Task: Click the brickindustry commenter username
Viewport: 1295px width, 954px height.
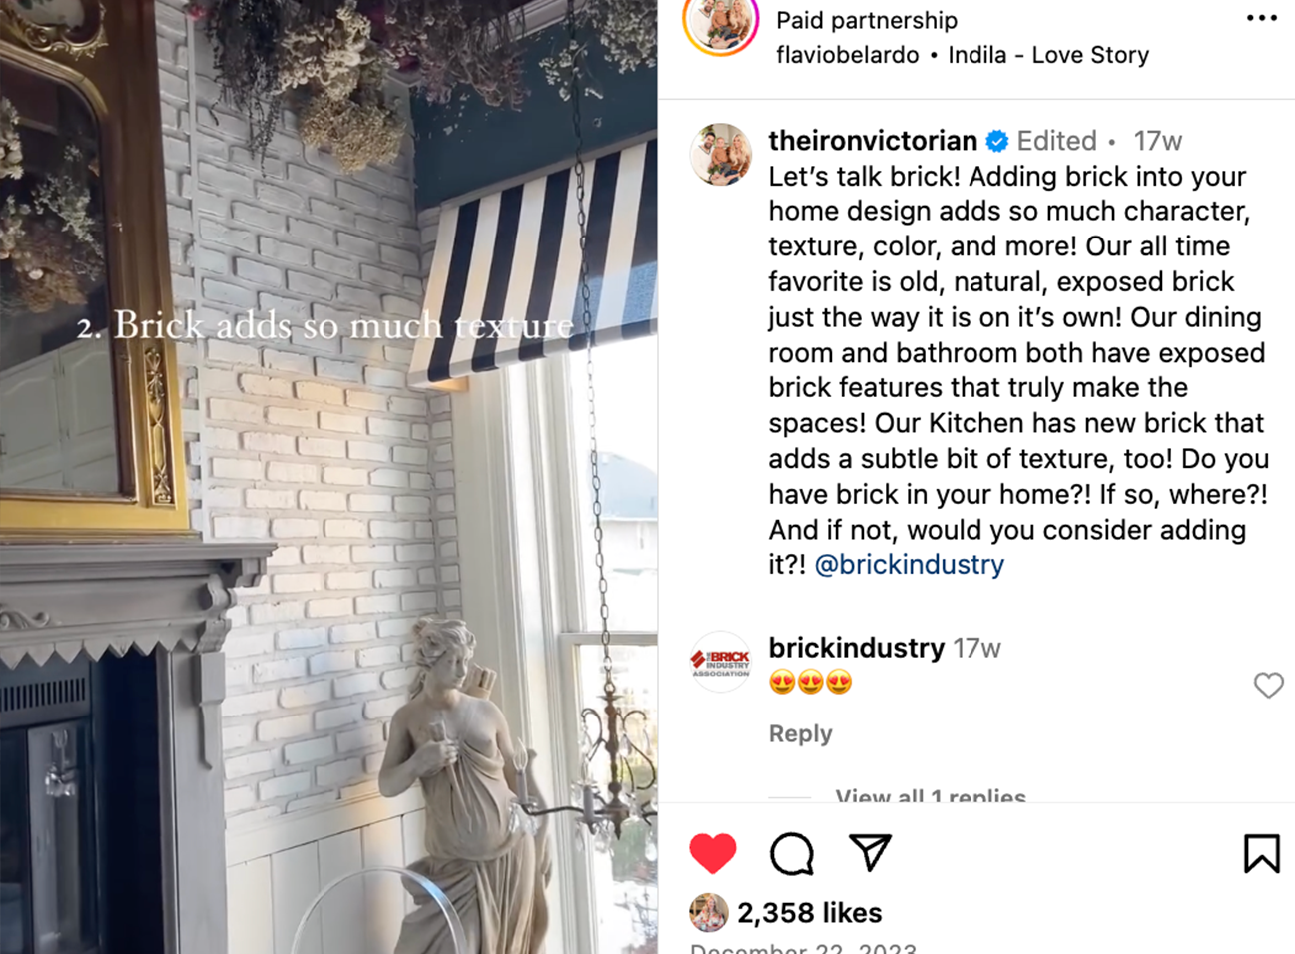Action: tap(856, 648)
